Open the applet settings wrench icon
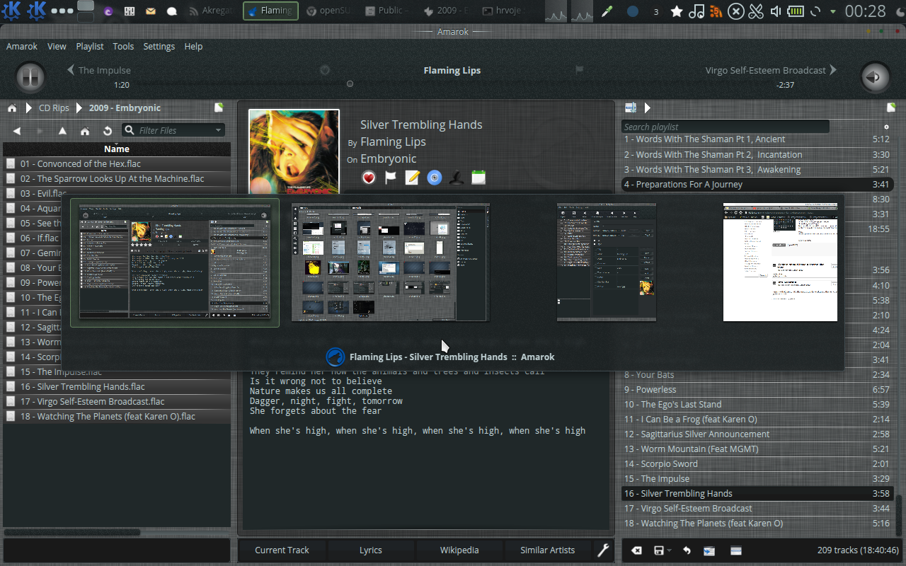 click(x=603, y=550)
